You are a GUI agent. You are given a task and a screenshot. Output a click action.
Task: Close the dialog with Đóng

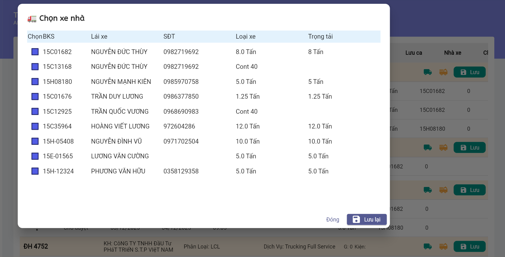click(333, 220)
